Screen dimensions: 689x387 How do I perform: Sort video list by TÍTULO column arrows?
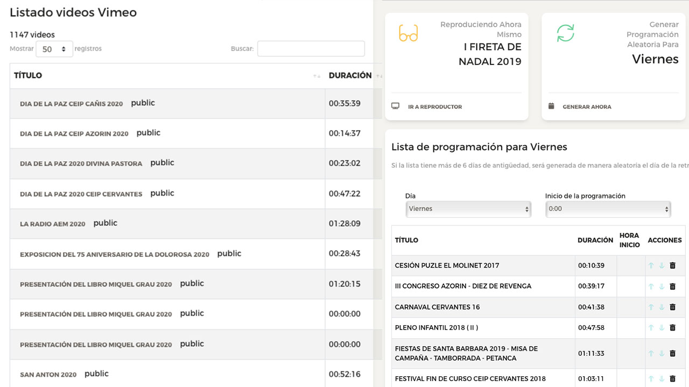[x=317, y=76]
